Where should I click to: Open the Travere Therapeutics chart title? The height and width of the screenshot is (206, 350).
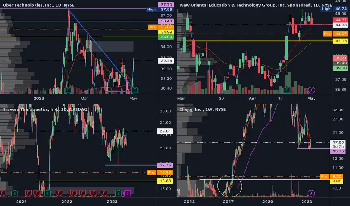(x=45, y=109)
